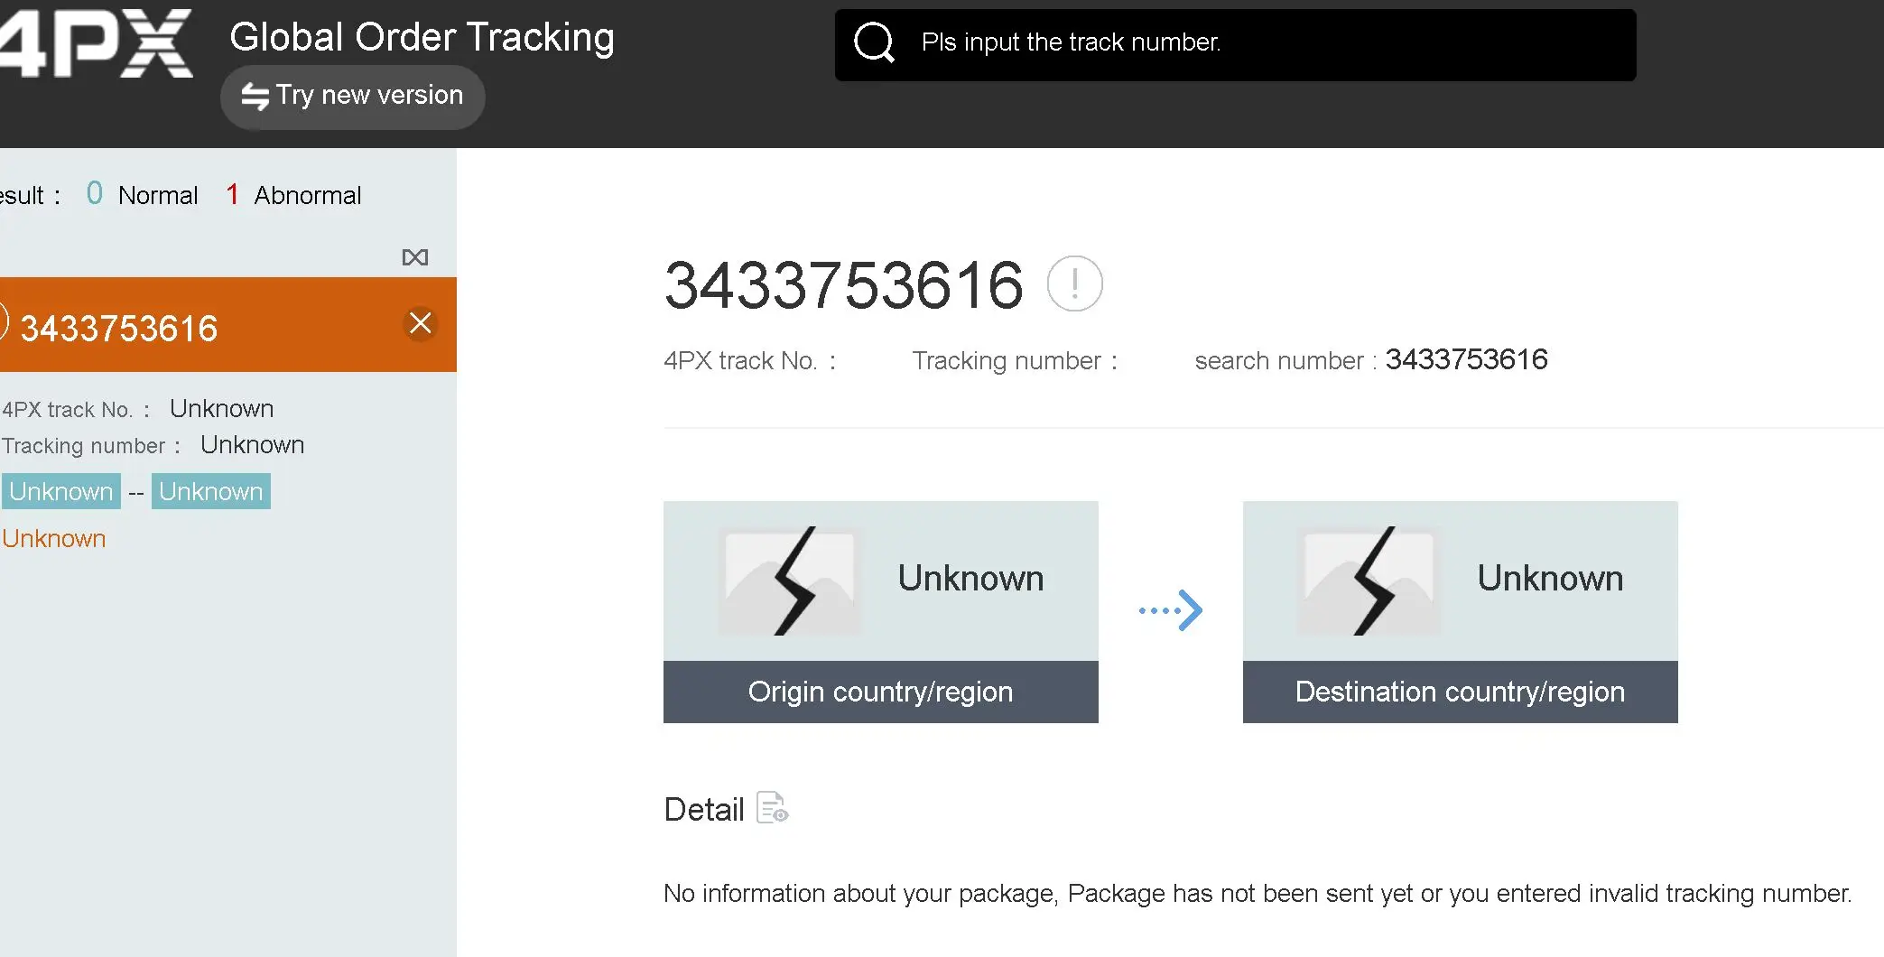Viewport: 1884px width, 957px height.
Task: Click the search number value 3433753616
Action: (x=1467, y=359)
